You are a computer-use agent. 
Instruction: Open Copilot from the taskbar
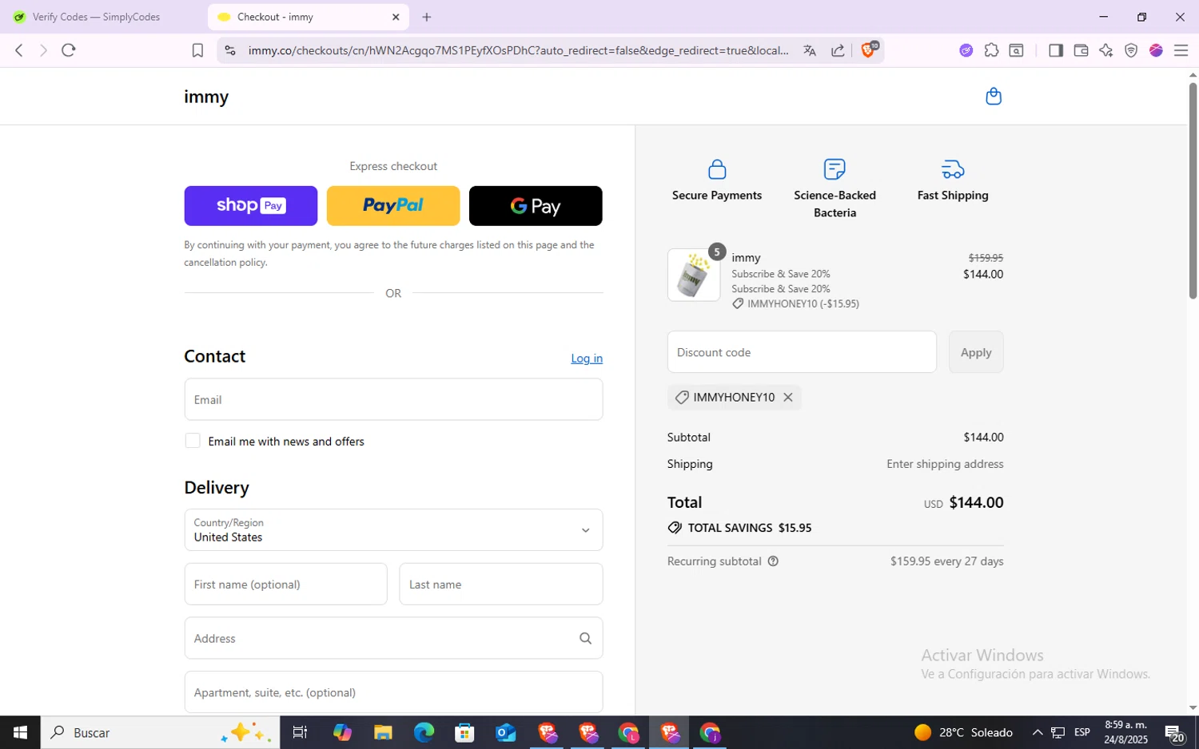coord(342,732)
